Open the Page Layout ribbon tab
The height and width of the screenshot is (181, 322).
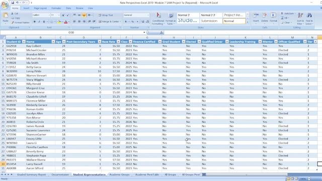coord(40,8)
